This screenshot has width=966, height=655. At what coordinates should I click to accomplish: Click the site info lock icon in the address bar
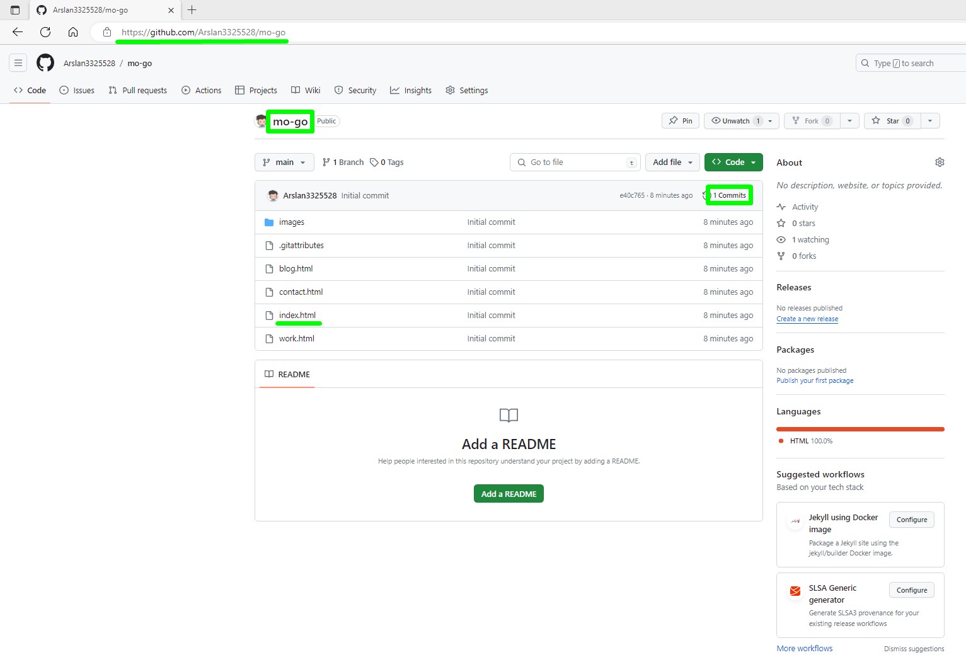(107, 32)
